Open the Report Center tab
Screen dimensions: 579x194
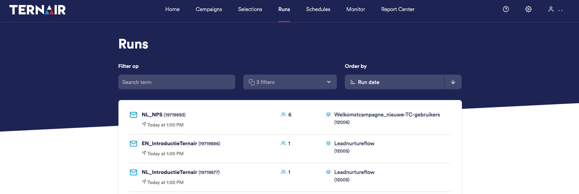tap(398, 9)
